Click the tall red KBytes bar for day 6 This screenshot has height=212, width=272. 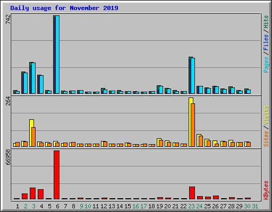pos(57,175)
